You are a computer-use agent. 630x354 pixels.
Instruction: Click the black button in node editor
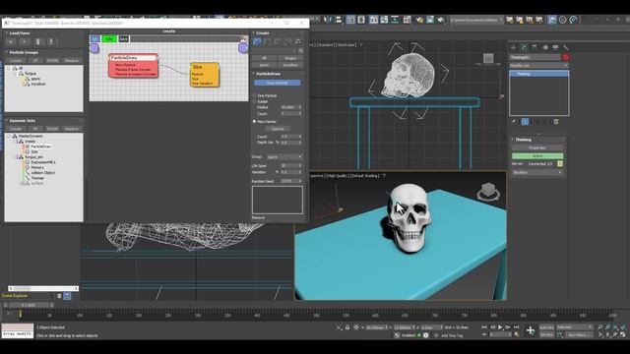[123, 39]
